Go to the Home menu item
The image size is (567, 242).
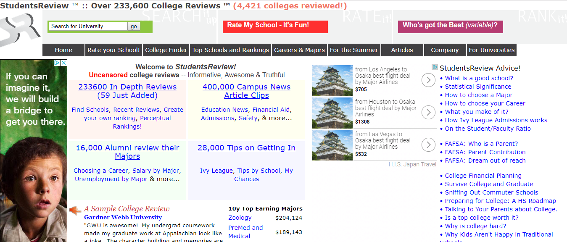click(63, 50)
